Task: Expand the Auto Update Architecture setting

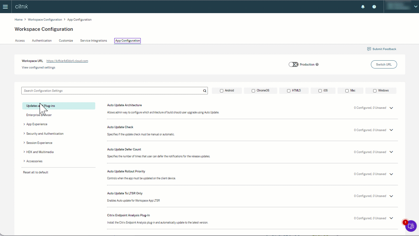Action: [391, 108]
